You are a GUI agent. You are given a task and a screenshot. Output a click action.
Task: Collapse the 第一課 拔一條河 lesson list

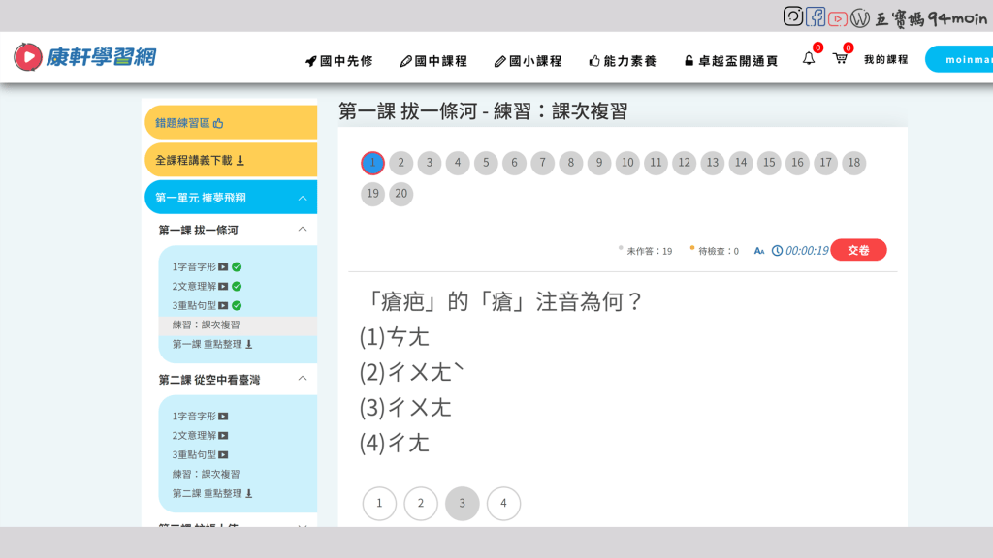click(303, 230)
